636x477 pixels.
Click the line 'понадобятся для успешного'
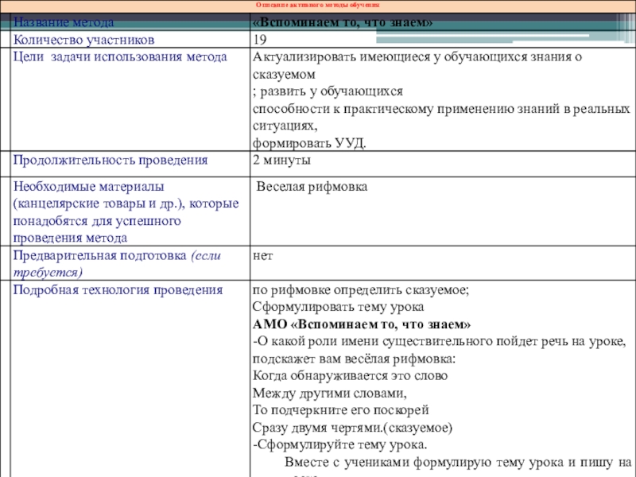pyautogui.click(x=97, y=222)
